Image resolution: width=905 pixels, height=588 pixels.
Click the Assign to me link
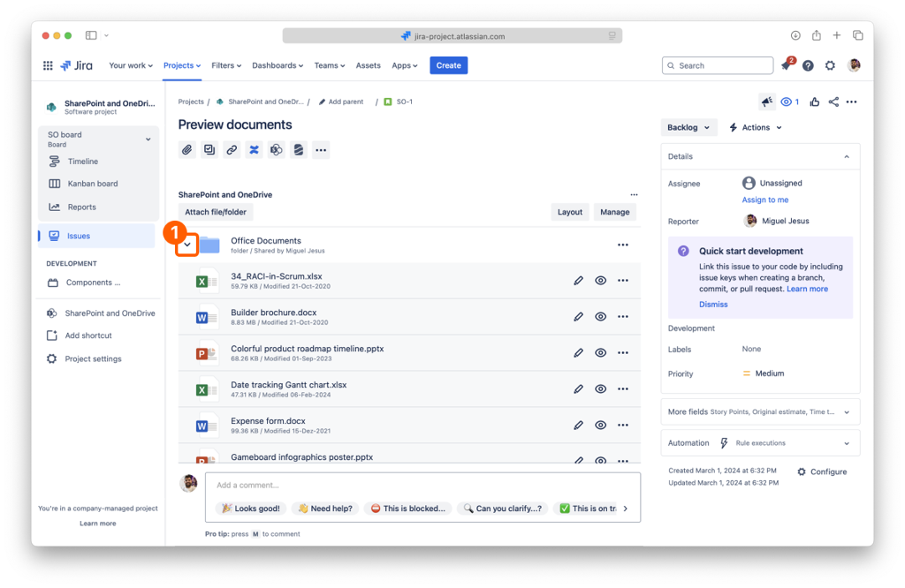point(764,200)
